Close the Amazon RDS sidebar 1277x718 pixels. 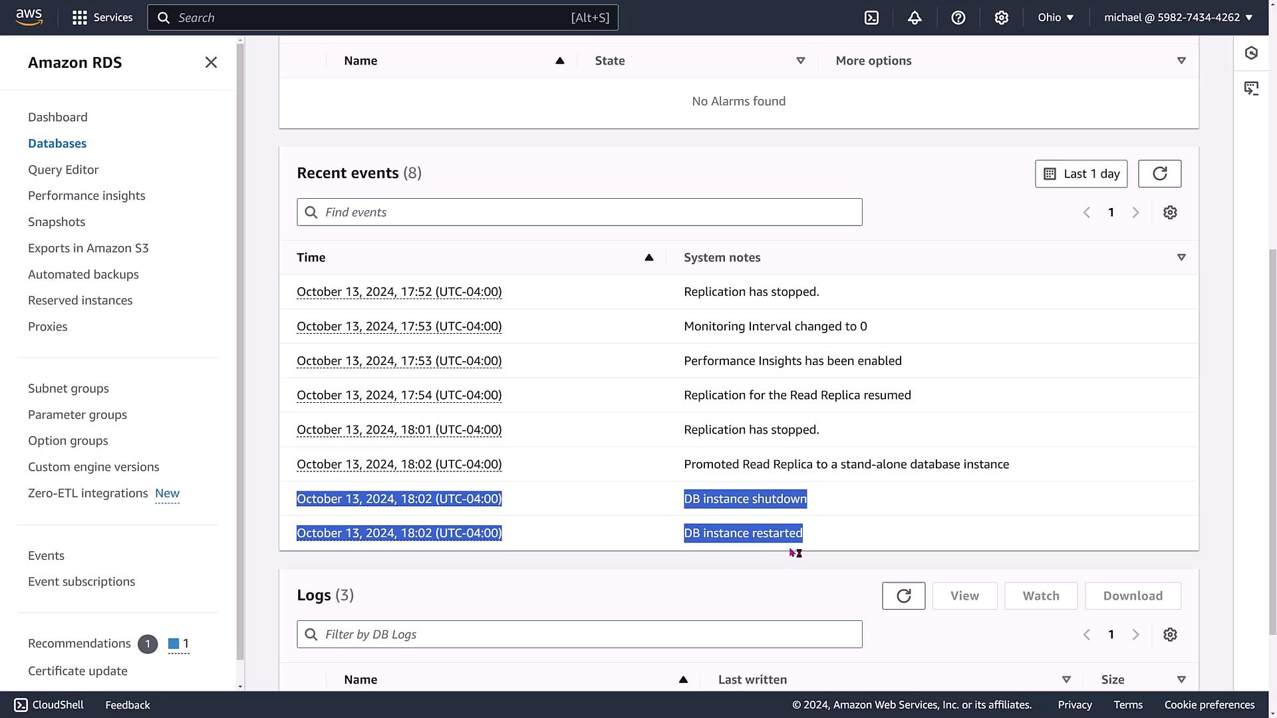point(211,62)
